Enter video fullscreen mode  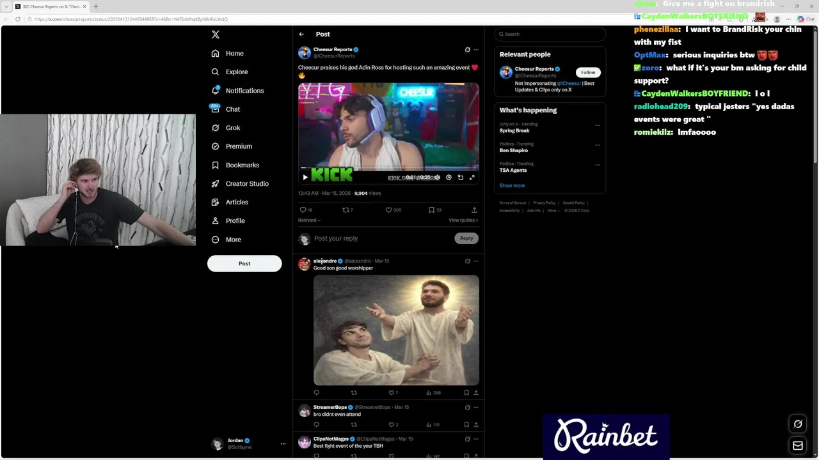pyautogui.click(x=472, y=177)
